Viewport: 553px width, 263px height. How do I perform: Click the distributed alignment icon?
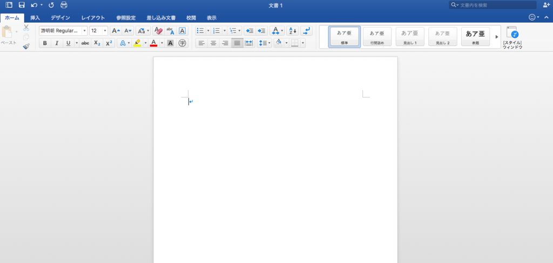[x=249, y=43]
